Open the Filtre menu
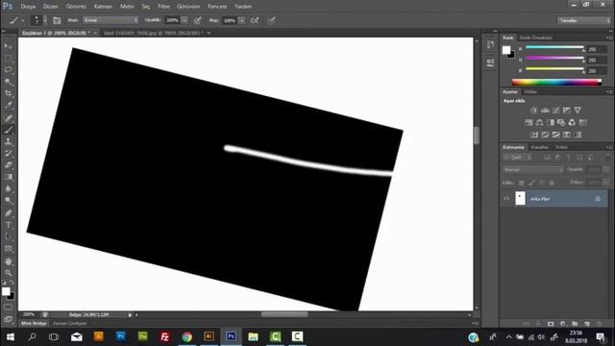 [x=163, y=7]
